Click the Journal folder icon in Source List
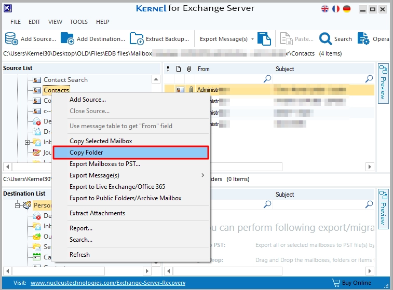Screen dimensions: 393x290 point(37,152)
